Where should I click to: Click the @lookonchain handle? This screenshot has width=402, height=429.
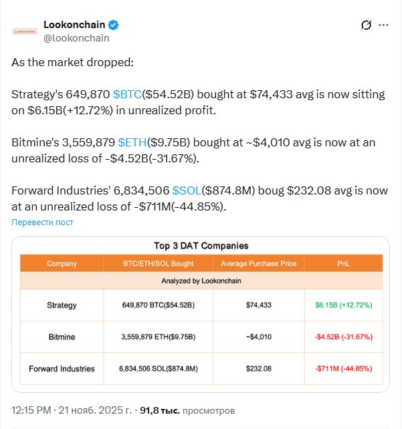[76, 38]
